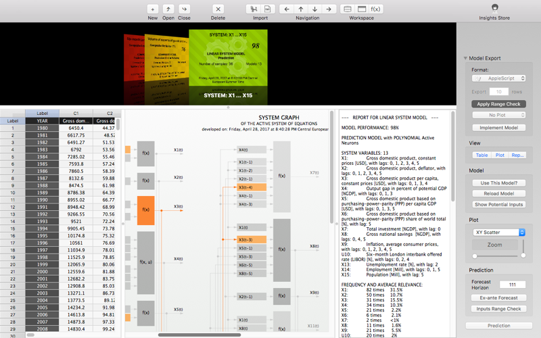Click the Close toolbar icon

pos(184,9)
